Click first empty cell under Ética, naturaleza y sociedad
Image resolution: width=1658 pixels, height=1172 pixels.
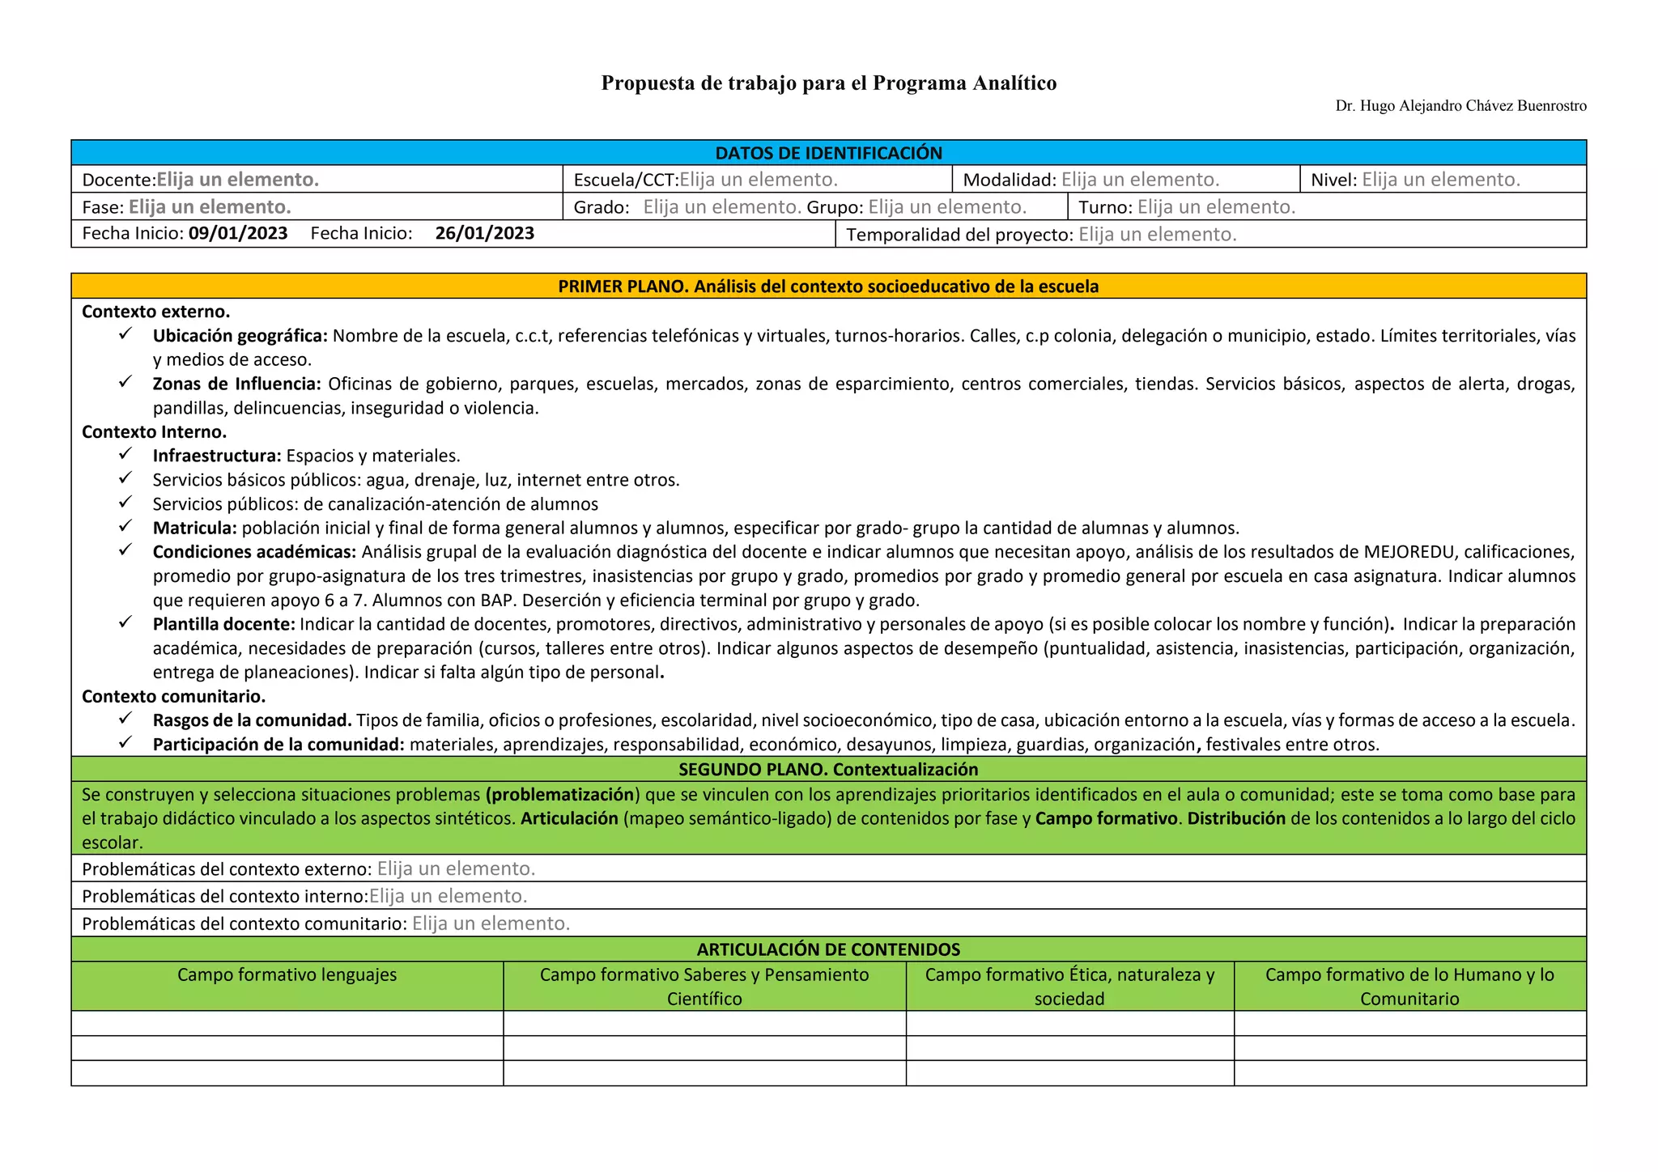pyautogui.click(x=1069, y=1024)
